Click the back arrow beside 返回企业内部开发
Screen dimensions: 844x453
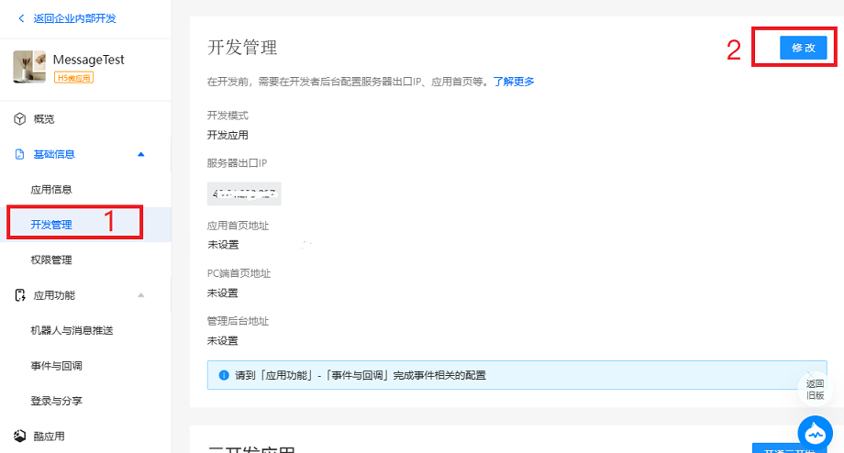point(21,18)
